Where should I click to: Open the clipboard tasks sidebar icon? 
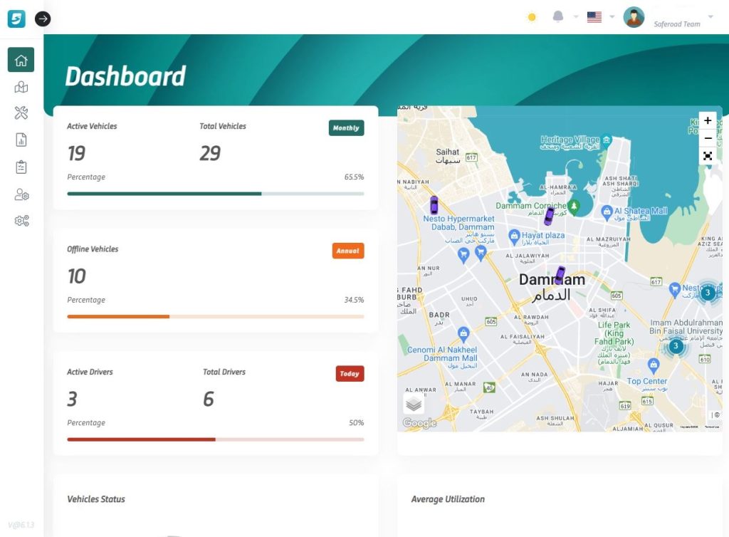[x=21, y=167]
